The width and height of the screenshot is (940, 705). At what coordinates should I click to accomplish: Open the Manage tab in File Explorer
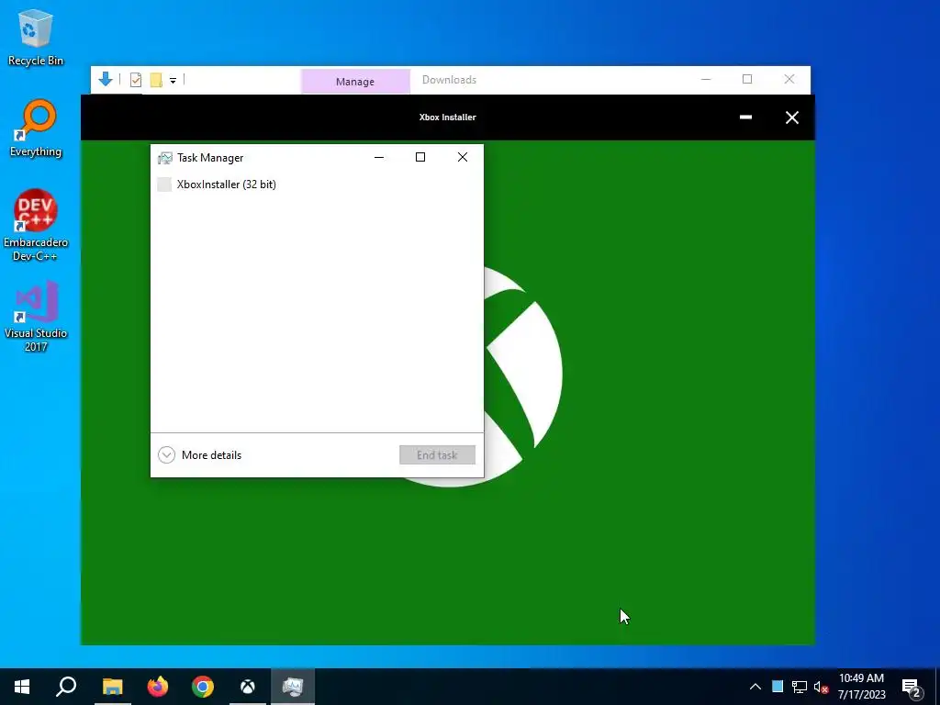355,82
